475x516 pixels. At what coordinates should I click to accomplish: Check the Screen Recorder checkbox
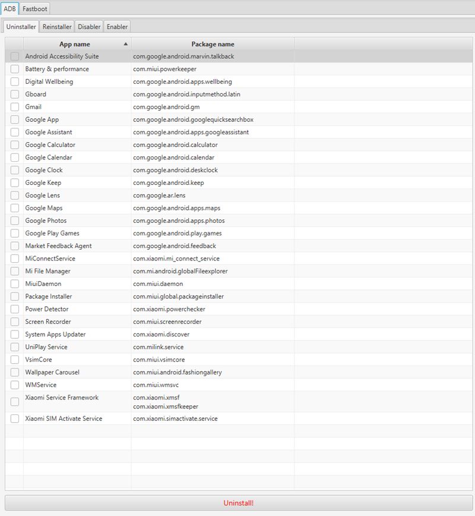15,322
